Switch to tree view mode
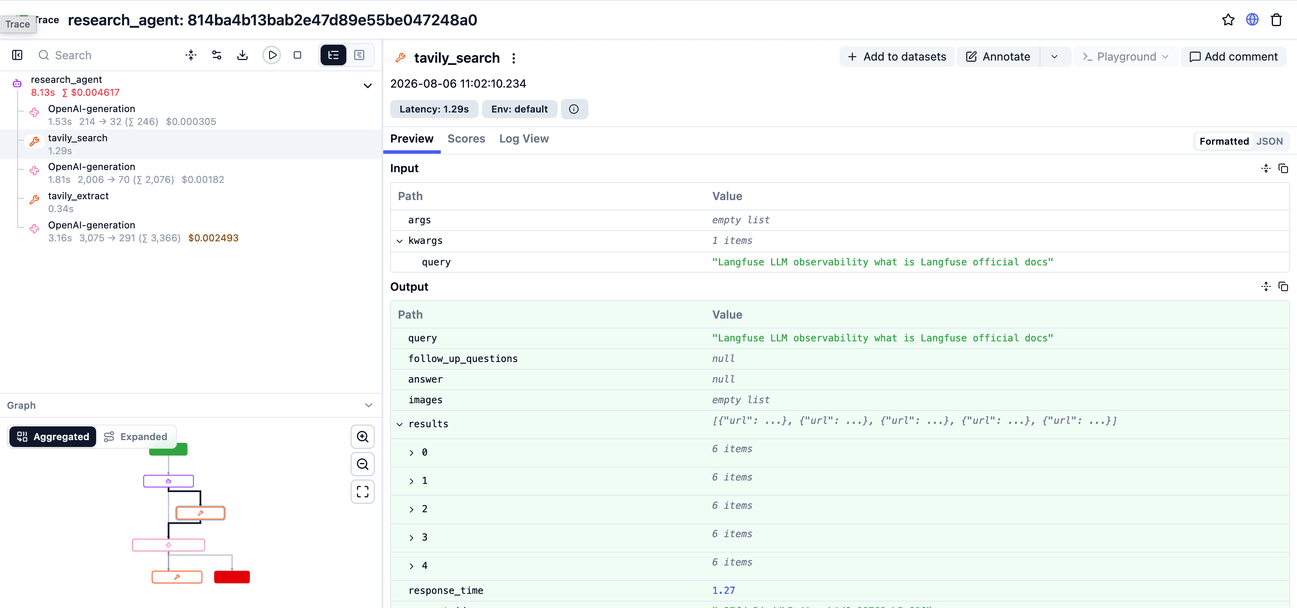Image resolution: width=1297 pixels, height=608 pixels. pos(333,55)
